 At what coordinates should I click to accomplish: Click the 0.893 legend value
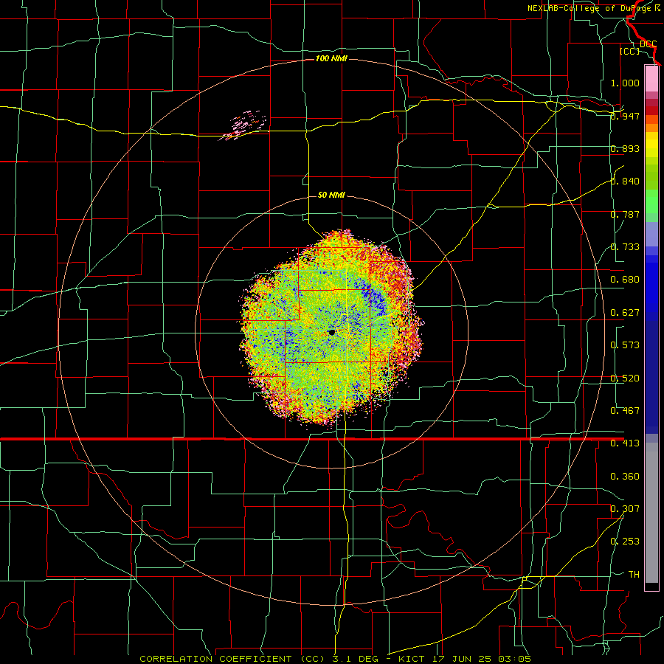click(625, 148)
